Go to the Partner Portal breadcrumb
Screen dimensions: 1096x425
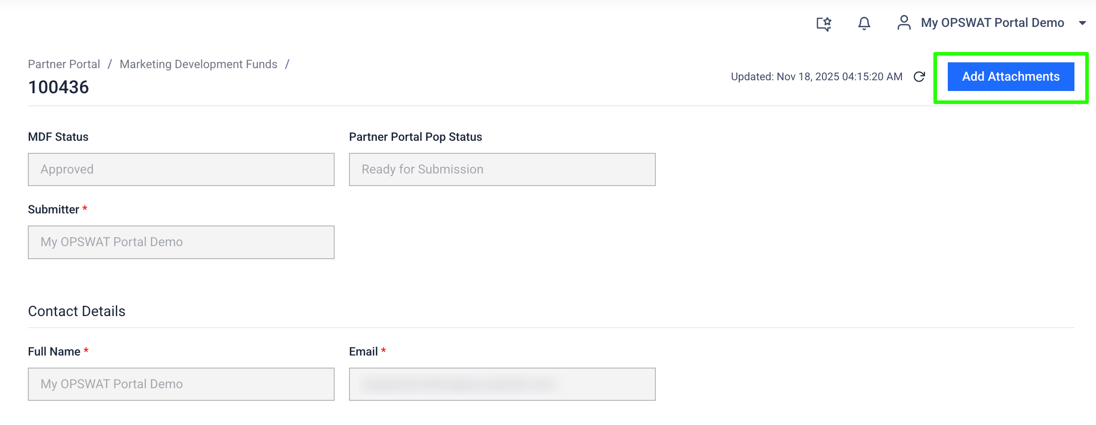(64, 64)
